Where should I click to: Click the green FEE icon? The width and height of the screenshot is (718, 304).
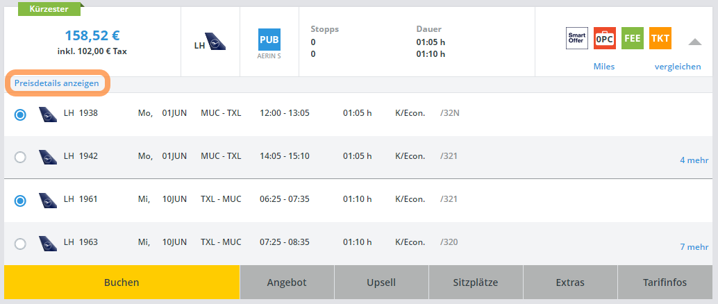click(x=633, y=39)
